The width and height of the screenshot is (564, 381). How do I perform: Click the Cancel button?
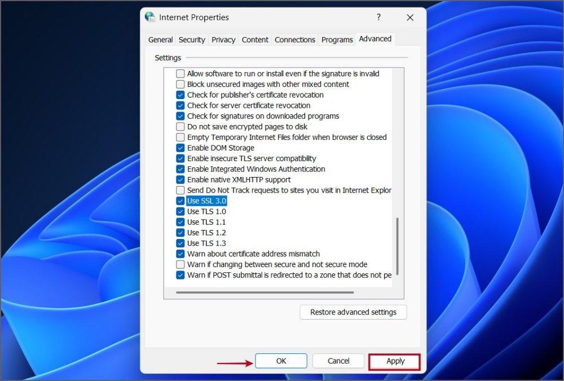[x=338, y=361]
